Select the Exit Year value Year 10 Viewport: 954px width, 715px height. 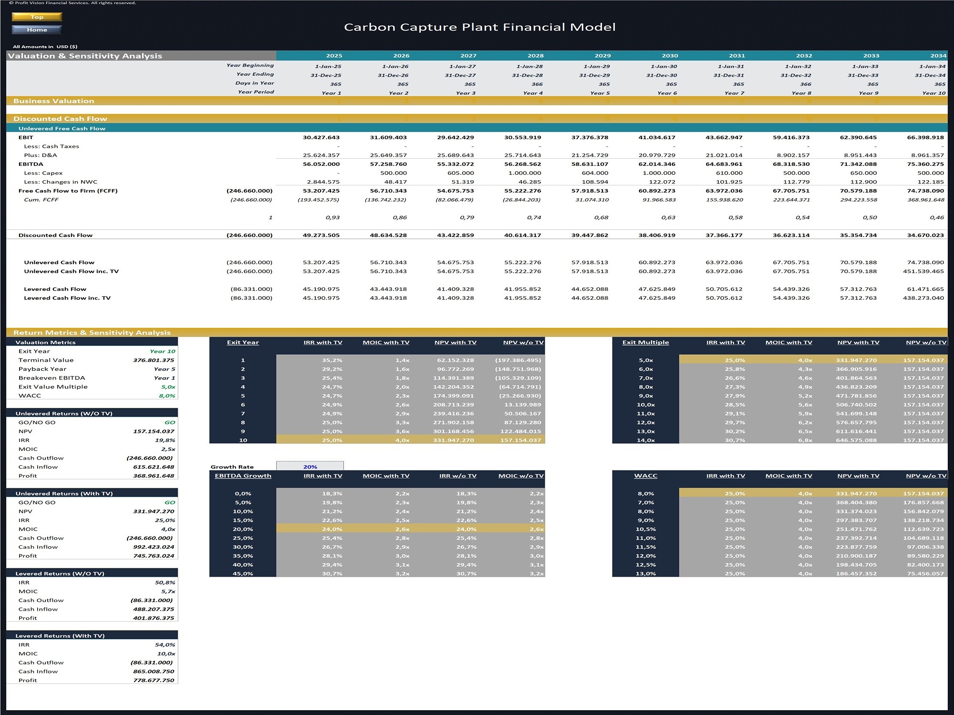point(163,351)
